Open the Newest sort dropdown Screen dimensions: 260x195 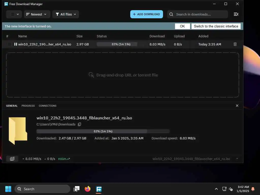pos(37,14)
